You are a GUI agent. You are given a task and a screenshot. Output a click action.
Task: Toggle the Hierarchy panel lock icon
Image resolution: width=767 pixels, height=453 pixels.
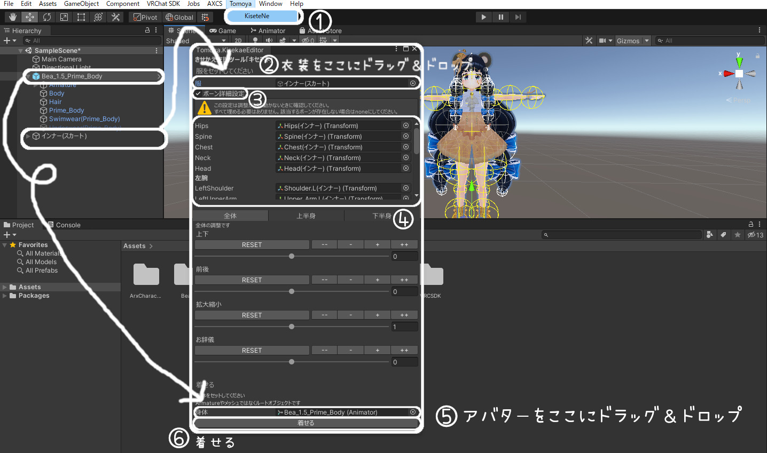point(147,30)
